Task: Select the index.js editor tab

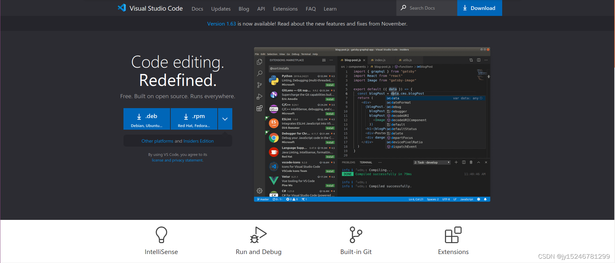Action: (x=380, y=60)
